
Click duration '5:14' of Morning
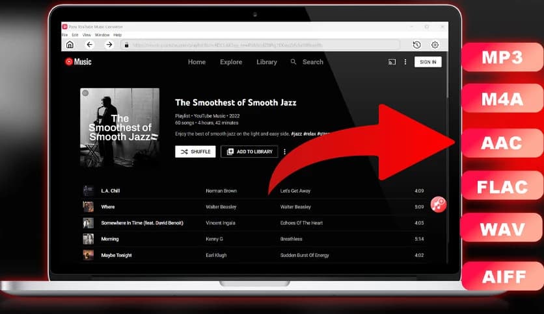click(x=419, y=239)
